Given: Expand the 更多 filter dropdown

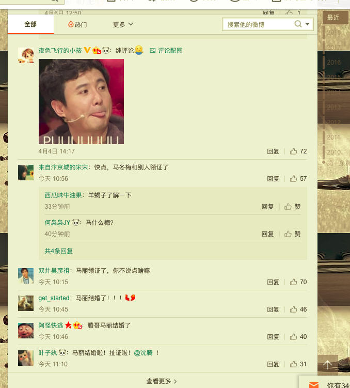Looking at the screenshot, I should tap(123, 24).
